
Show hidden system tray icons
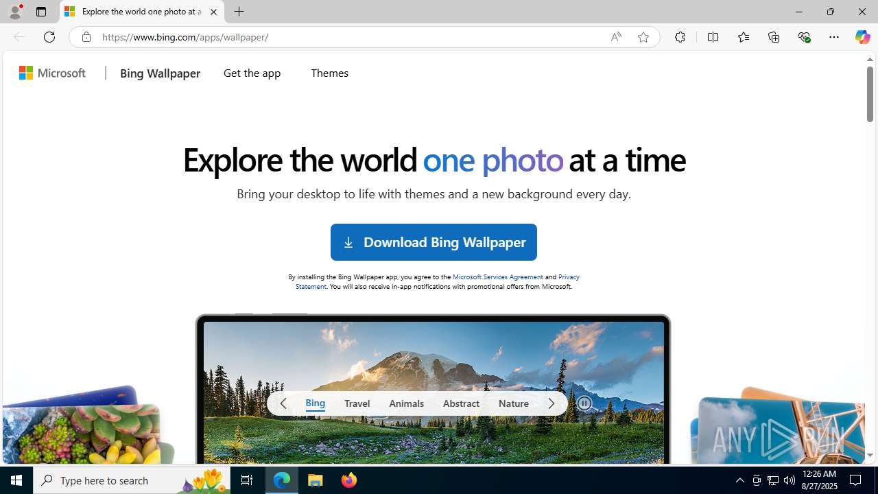[739, 480]
